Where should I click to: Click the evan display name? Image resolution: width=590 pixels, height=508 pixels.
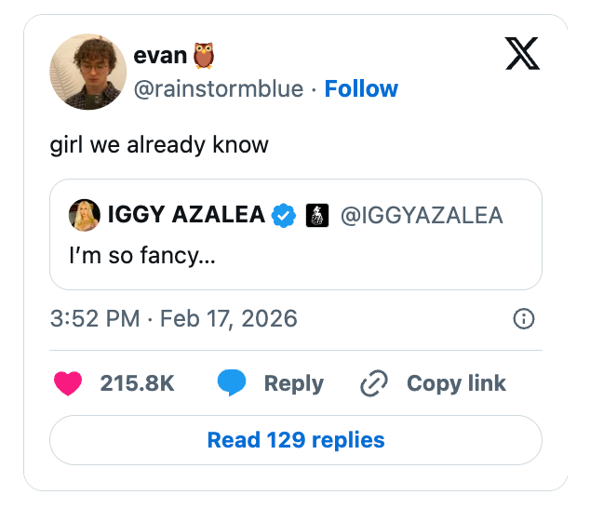point(160,56)
